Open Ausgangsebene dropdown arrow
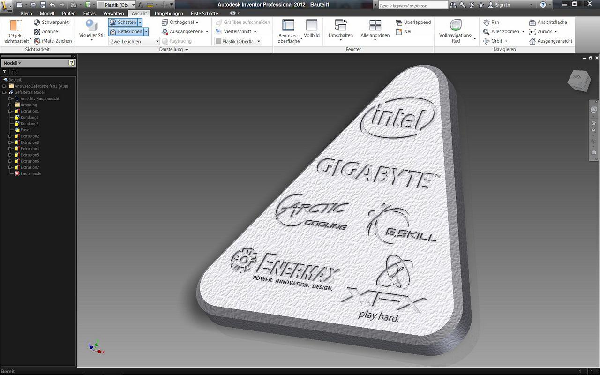Screen dimensions: 600x375 207,32
